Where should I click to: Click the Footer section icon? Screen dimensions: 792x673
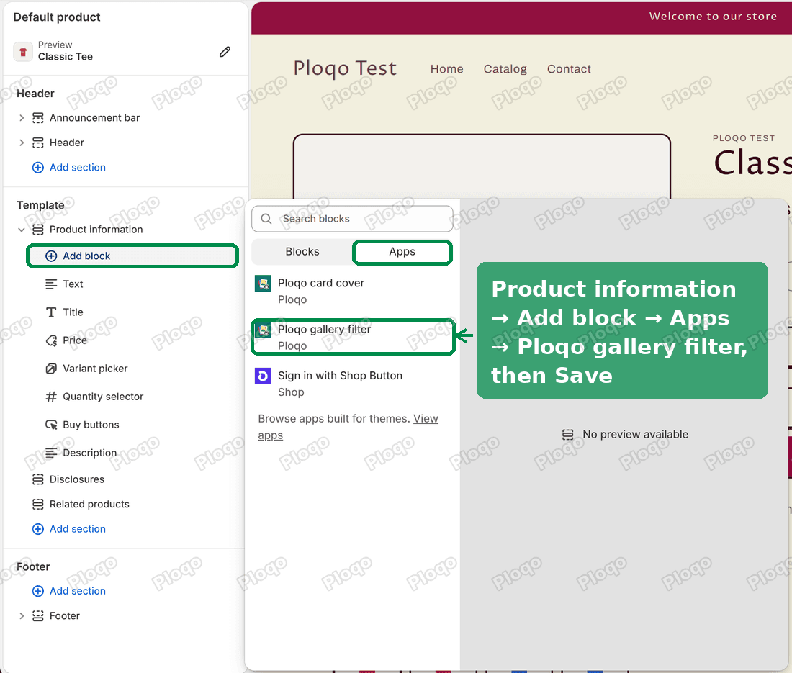point(38,615)
